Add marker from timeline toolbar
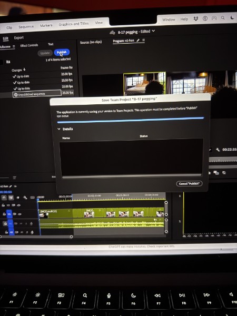This screenshot has width=237, height=316. pos(18,197)
